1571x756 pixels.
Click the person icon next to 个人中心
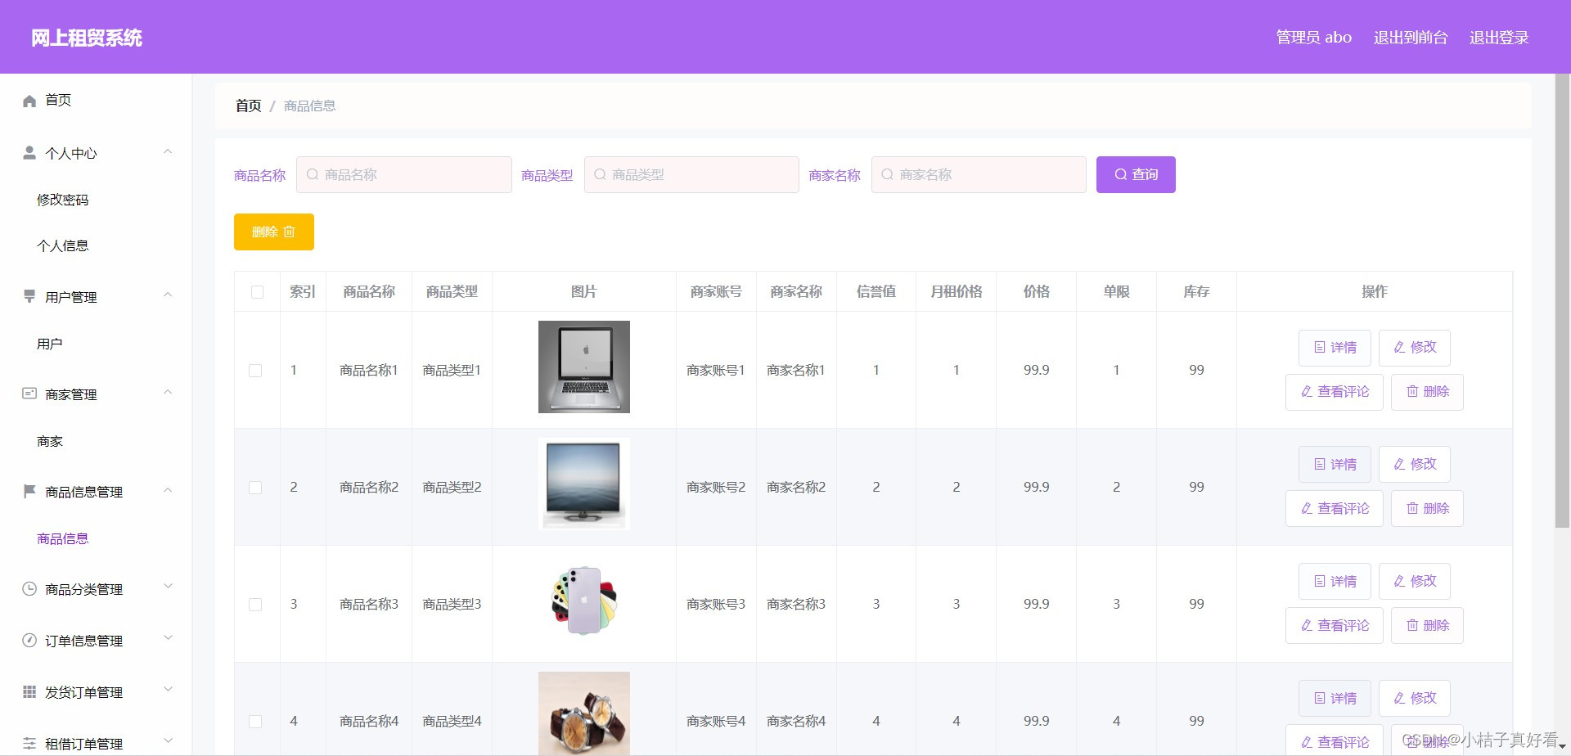click(29, 153)
